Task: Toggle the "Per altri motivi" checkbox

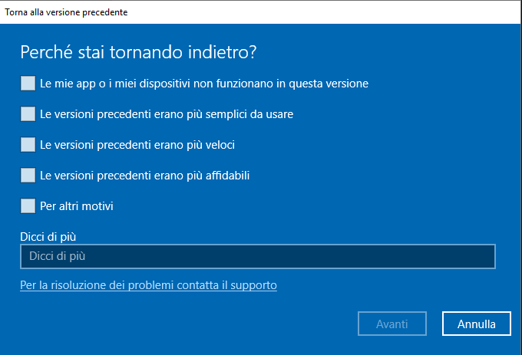Action: pyautogui.click(x=28, y=205)
